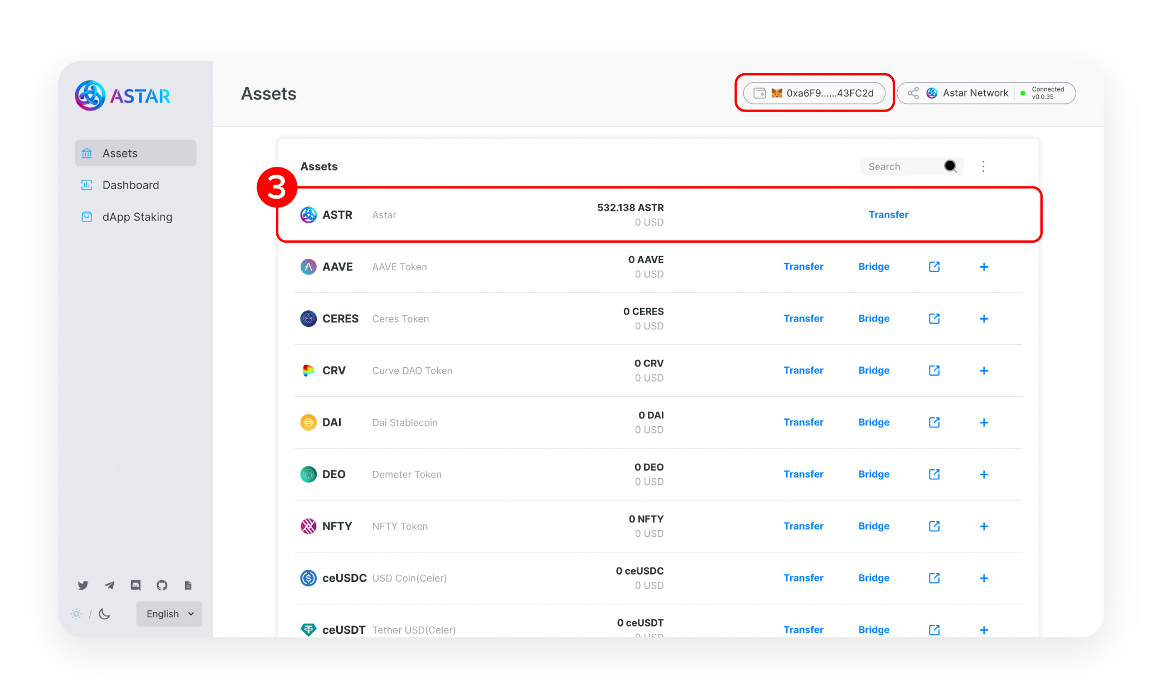Click the plus icon in the DAI row

pyautogui.click(x=984, y=422)
